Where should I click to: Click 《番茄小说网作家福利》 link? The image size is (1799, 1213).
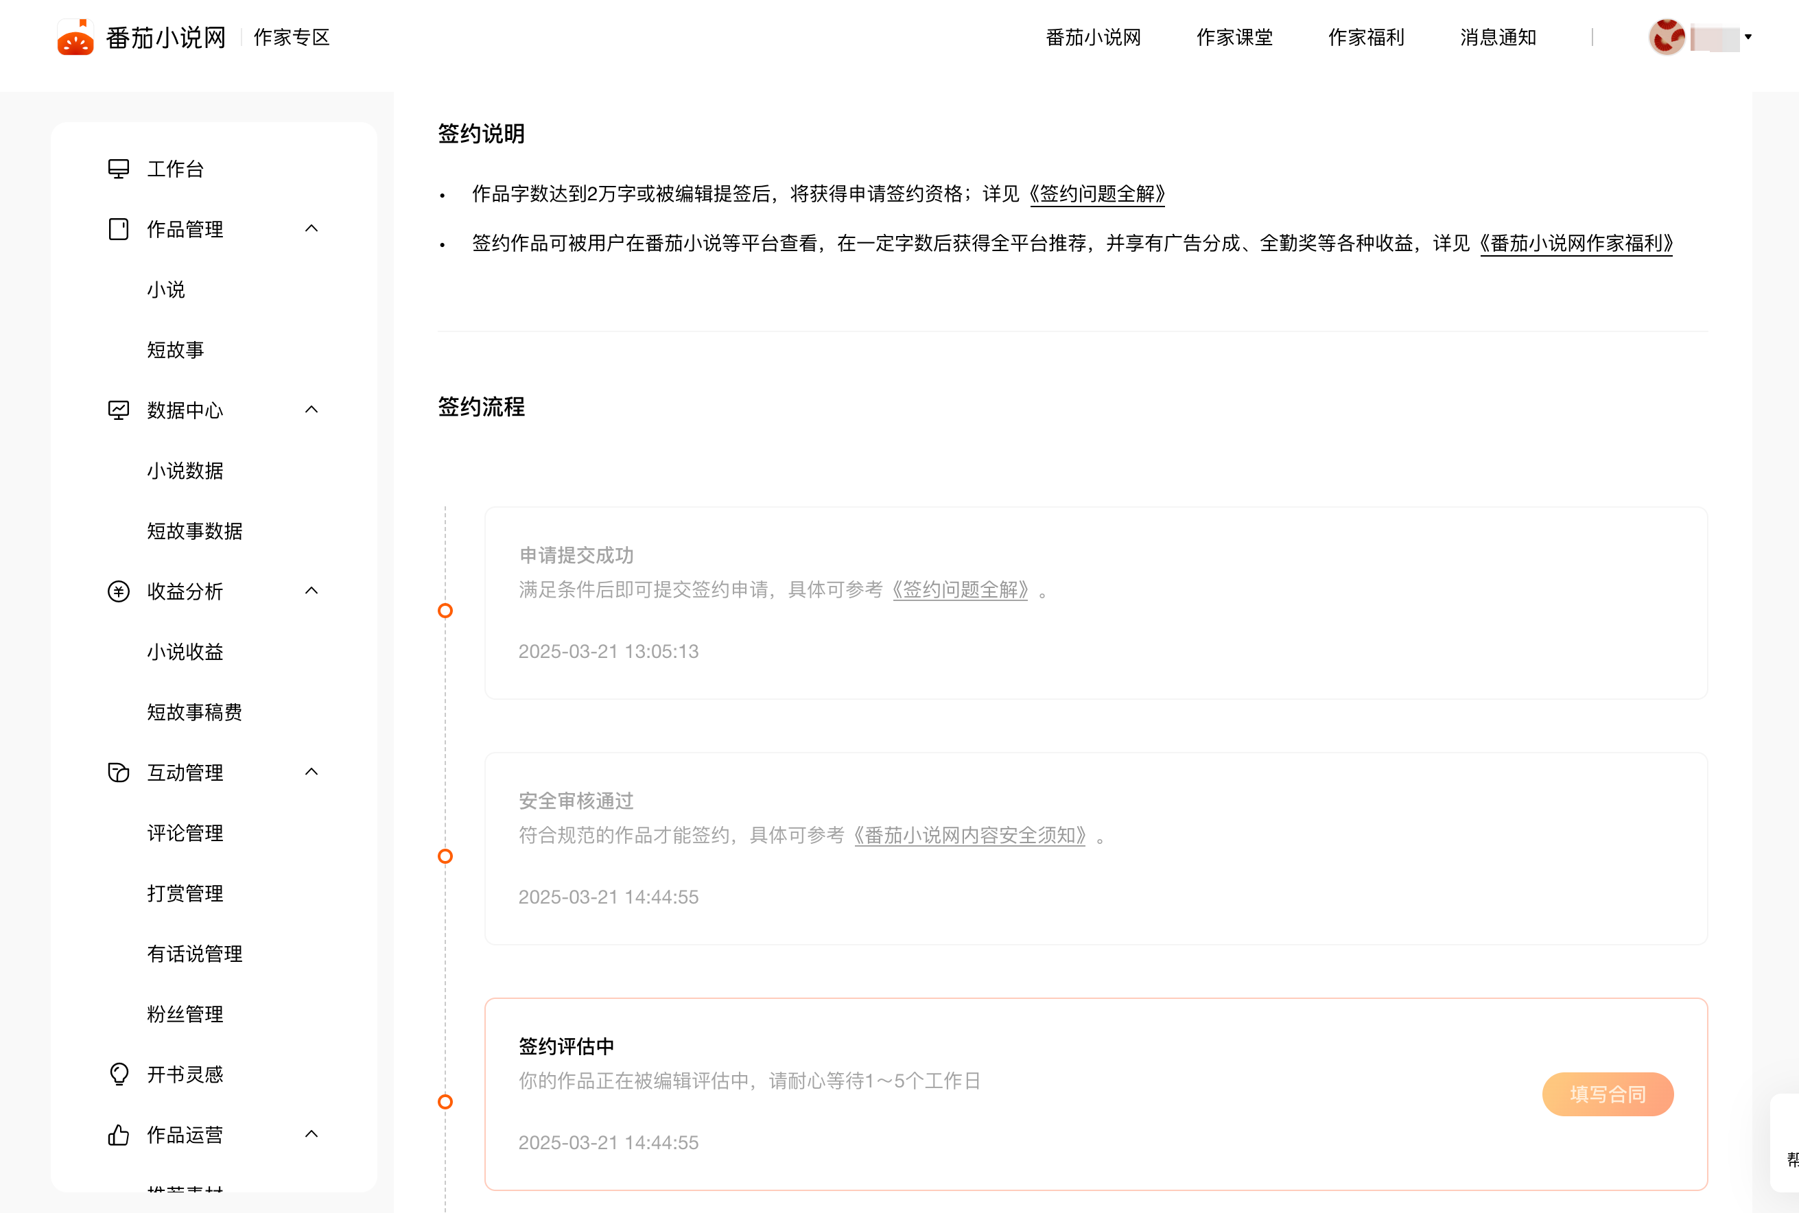(x=1576, y=243)
